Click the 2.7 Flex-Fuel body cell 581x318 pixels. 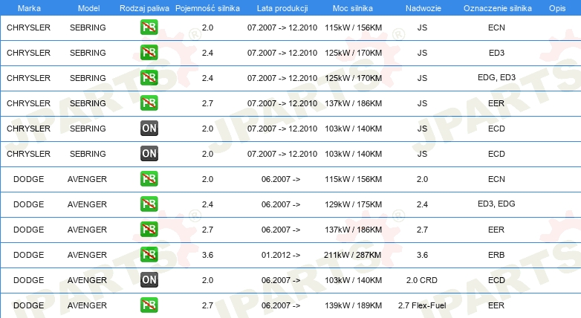pos(422,305)
